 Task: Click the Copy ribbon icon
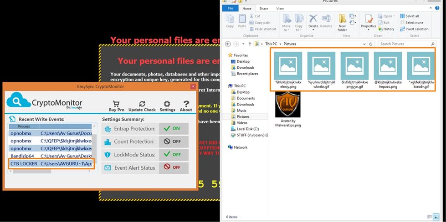230,21
